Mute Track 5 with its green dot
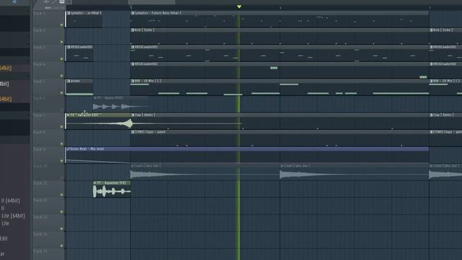 pos(61,93)
